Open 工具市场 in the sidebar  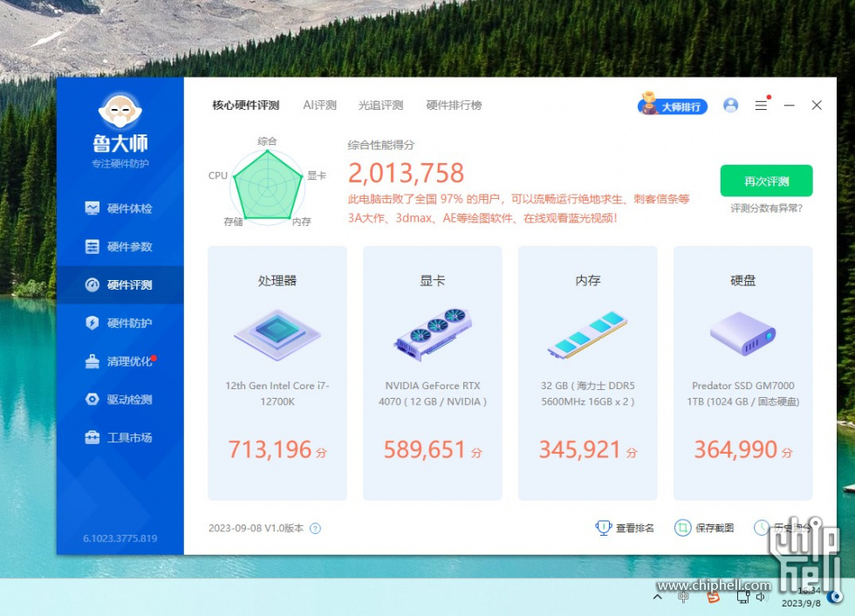[x=120, y=437]
